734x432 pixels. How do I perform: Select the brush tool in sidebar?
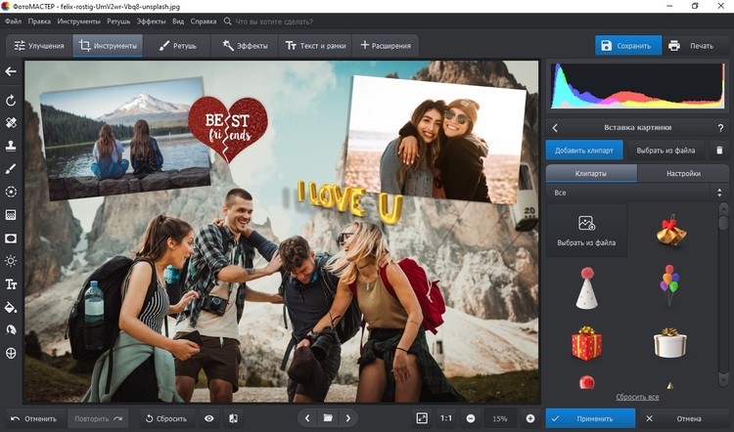click(11, 169)
